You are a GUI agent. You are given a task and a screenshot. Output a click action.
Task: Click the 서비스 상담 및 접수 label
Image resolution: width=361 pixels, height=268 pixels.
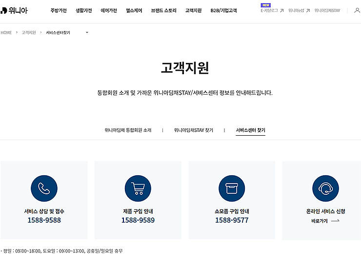[44, 211]
